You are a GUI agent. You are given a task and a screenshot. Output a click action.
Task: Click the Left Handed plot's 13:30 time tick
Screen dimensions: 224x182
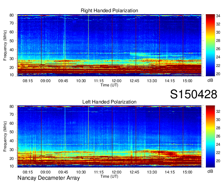coord(152,172)
